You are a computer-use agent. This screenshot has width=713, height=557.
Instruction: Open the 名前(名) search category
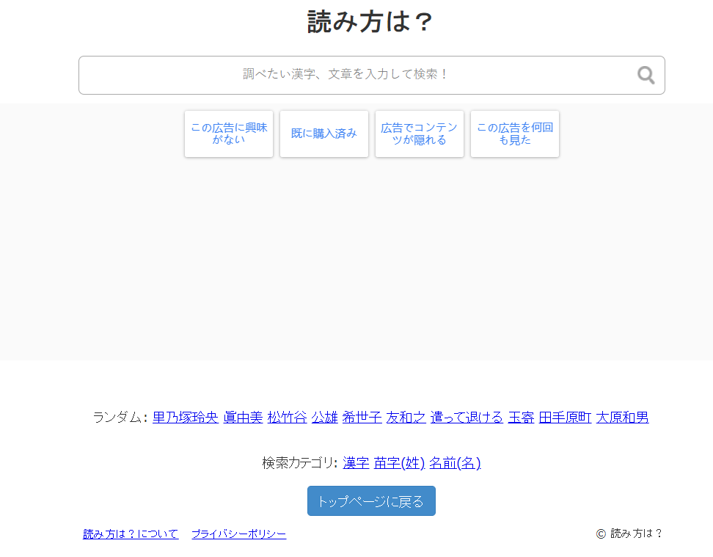click(456, 463)
